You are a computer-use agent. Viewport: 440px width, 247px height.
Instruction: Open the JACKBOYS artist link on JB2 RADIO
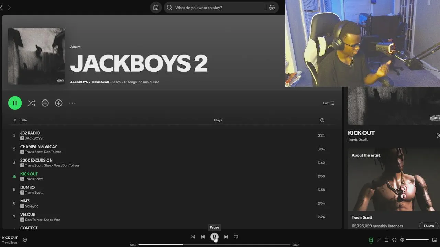tap(34, 138)
